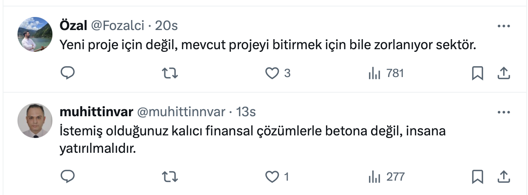528x195 pixels.
Task: Click the Özal display name
Action: [73, 26]
